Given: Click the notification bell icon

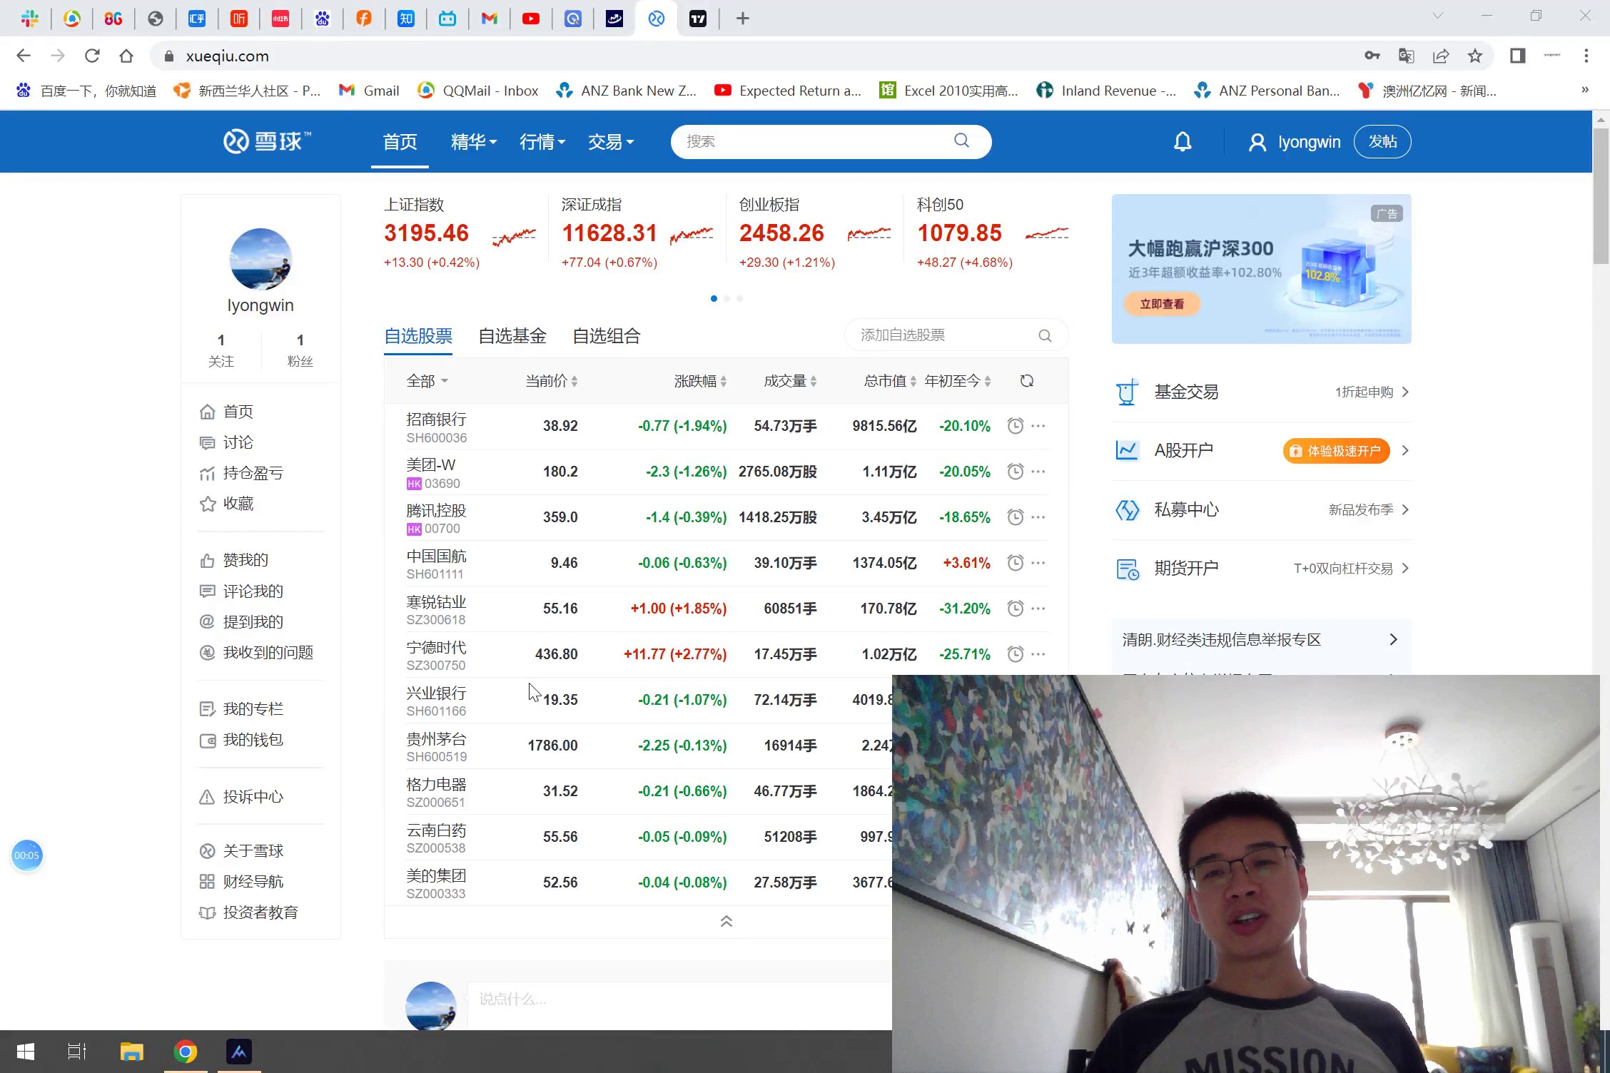Looking at the screenshot, I should pos(1183,142).
